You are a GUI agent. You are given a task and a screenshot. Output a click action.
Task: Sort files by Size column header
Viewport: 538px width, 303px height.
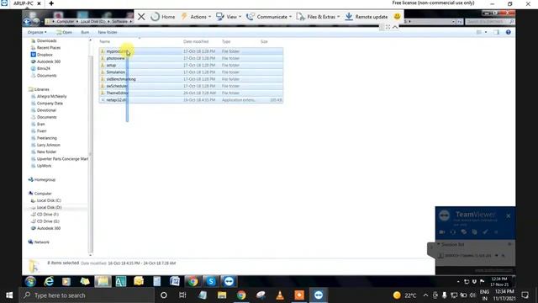point(264,41)
